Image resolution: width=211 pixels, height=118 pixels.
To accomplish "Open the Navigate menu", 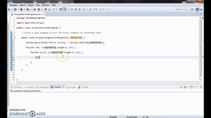I will (x=13, y=5).
